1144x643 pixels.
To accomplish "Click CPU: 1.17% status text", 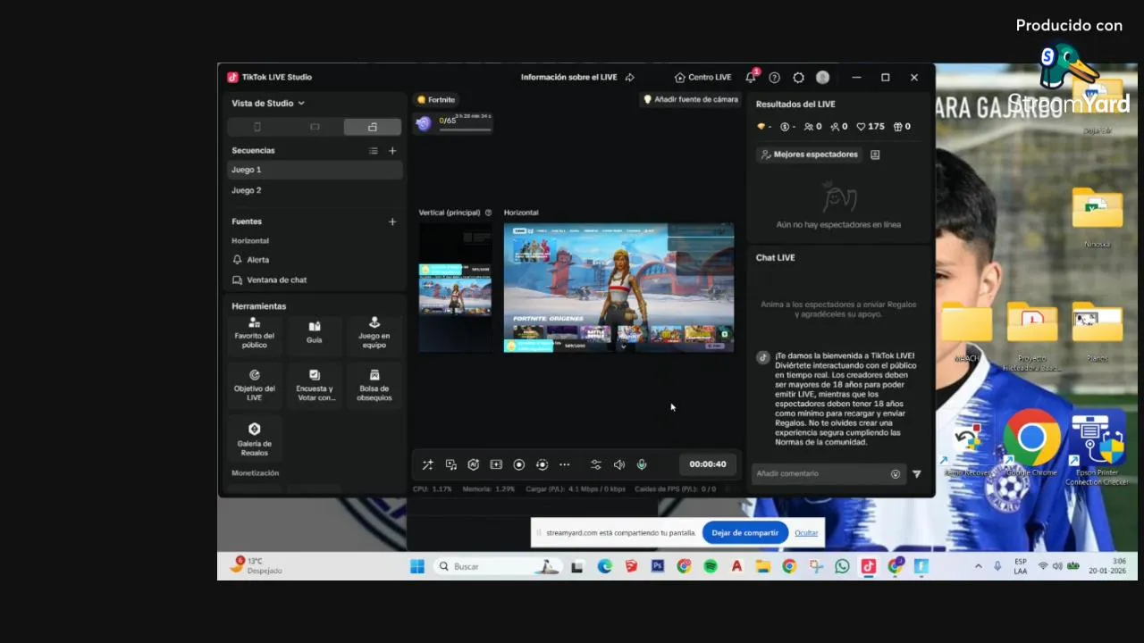I will (433, 489).
